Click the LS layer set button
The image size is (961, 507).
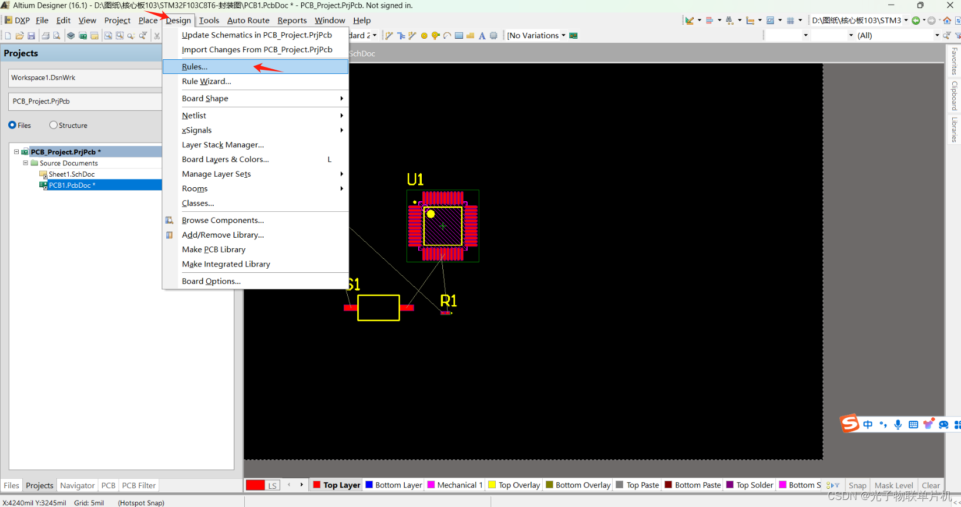click(x=273, y=485)
